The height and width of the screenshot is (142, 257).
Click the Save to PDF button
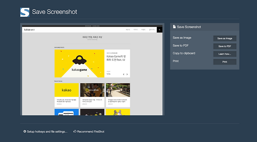pos(225,46)
